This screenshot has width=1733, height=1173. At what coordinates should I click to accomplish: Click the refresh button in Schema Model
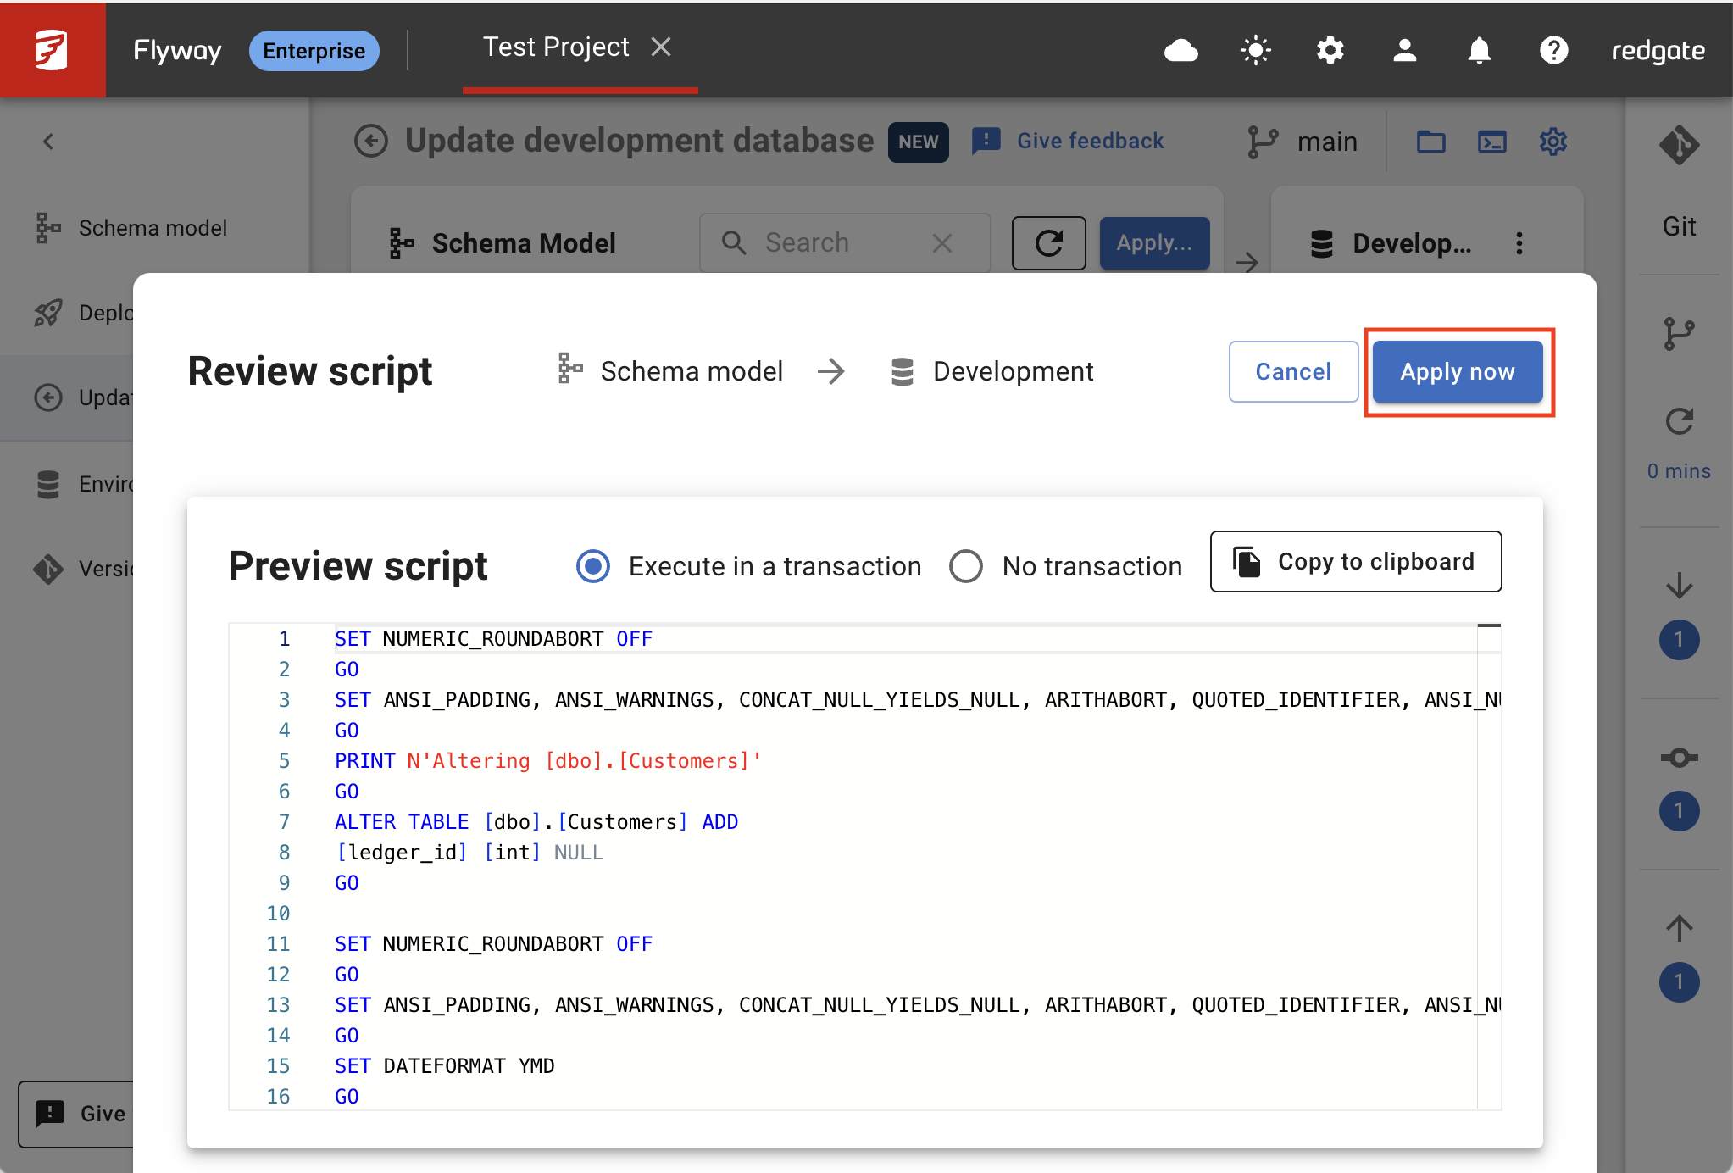1048,243
